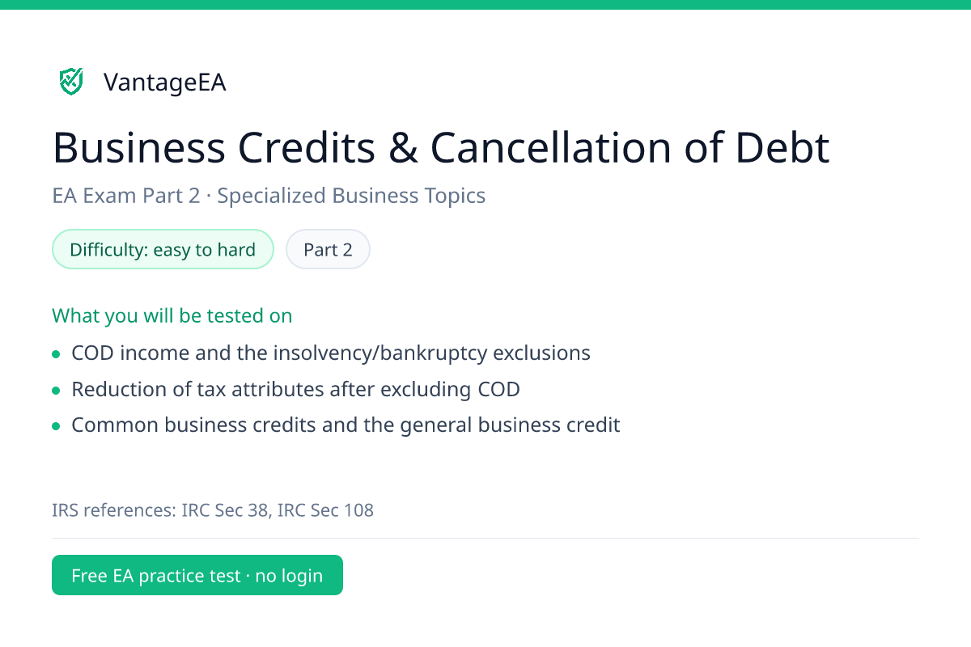Image resolution: width=971 pixels, height=647 pixels.
Task: Click the green bullet beside Common business credits
Action: tap(56, 425)
